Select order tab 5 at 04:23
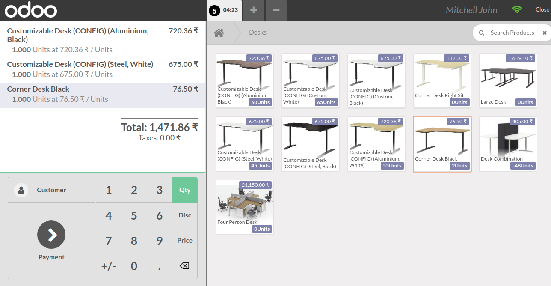 225,10
